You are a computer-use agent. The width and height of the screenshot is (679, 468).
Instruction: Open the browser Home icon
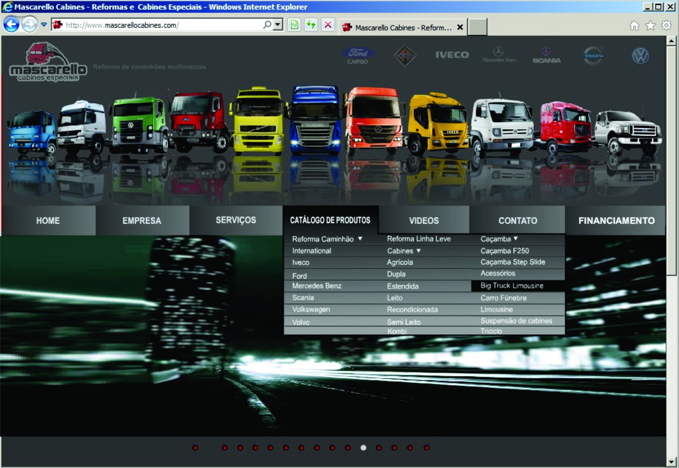pos(634,25)
